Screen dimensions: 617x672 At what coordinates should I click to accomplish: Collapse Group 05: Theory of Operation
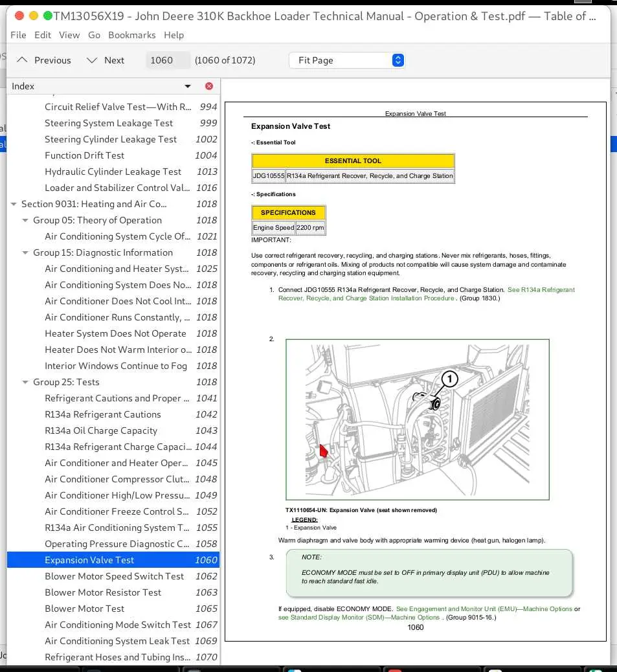[25, 221]
